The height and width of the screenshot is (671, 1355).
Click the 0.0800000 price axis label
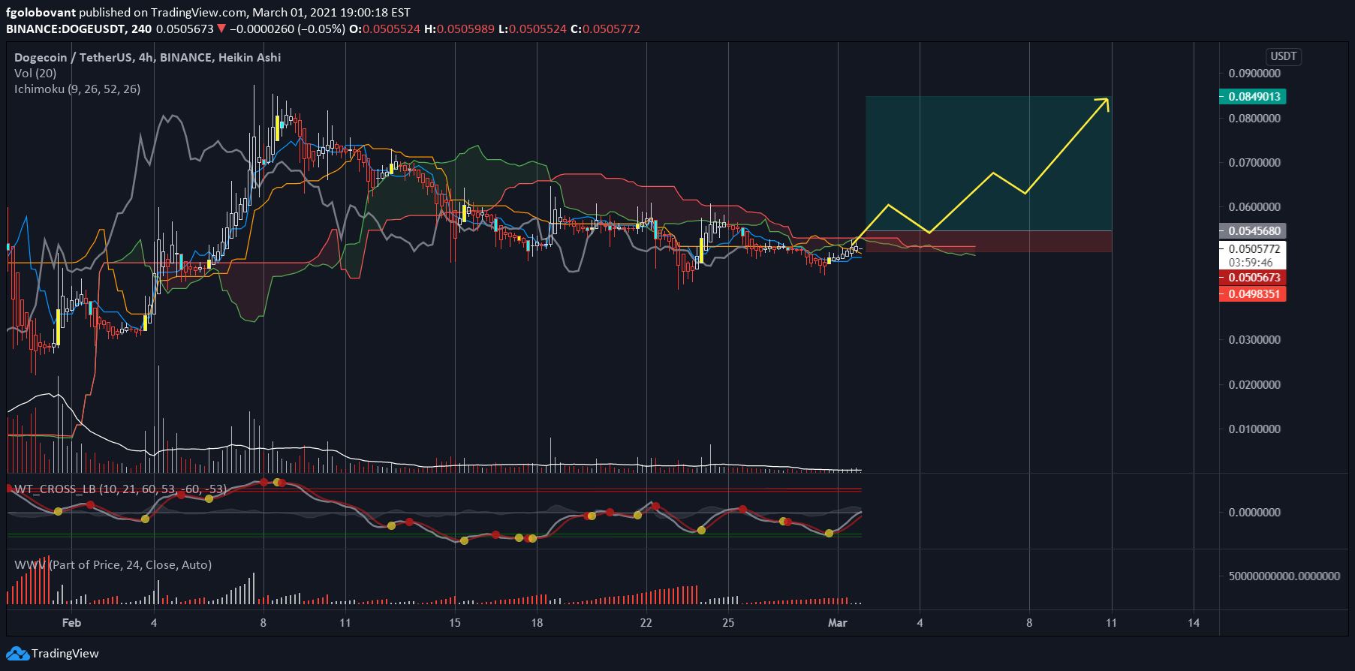point(1254,118)
